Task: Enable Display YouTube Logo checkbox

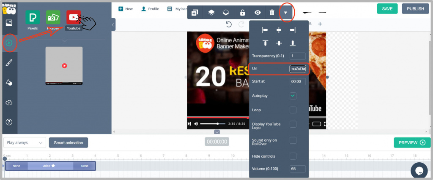Action: 293,124
